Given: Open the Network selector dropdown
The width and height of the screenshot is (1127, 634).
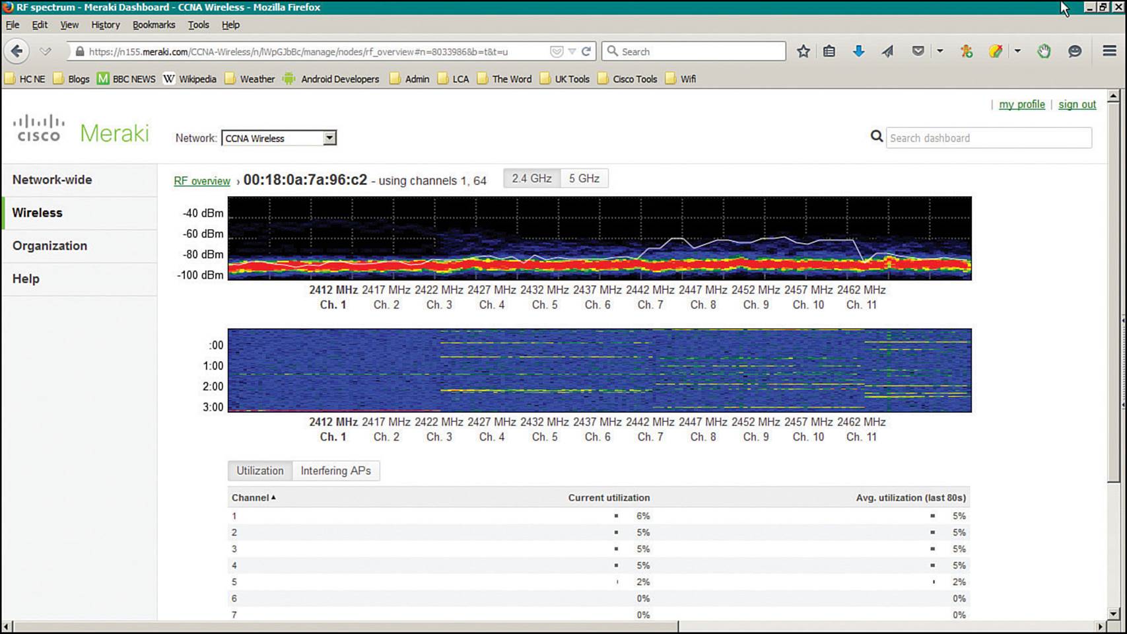Looking at the screenshot, I should pyautogui.click(x=279, y=138).
